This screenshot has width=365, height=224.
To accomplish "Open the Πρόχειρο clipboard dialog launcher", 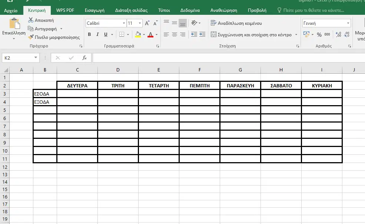I will [x=81, y=46].
